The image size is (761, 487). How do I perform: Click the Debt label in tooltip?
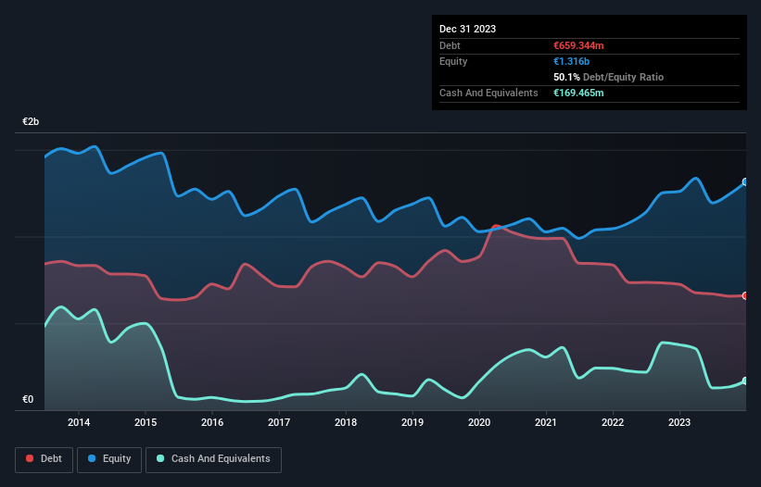pyautogui.click(x=450, y=45)
